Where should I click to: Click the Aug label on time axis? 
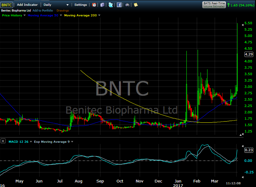click(x=79, y=181)
